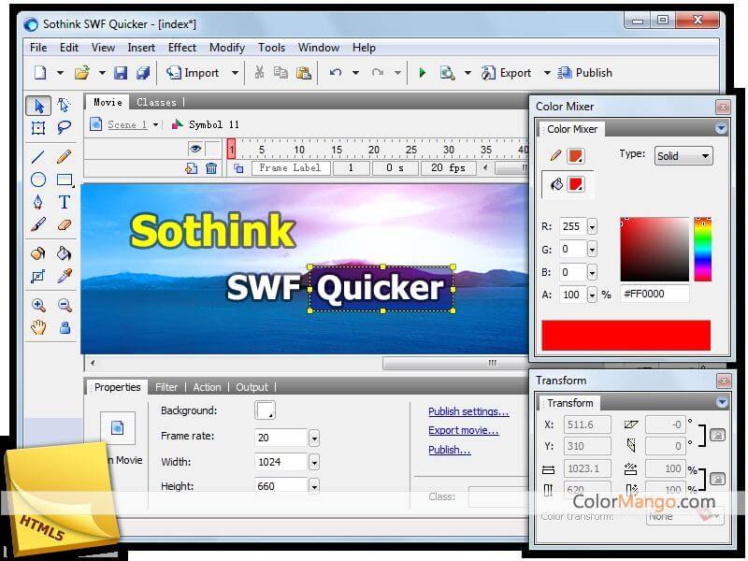This screenshot has width=748, height=561.
Task: Switch to the Filter tab
Action: click(166, 387)
